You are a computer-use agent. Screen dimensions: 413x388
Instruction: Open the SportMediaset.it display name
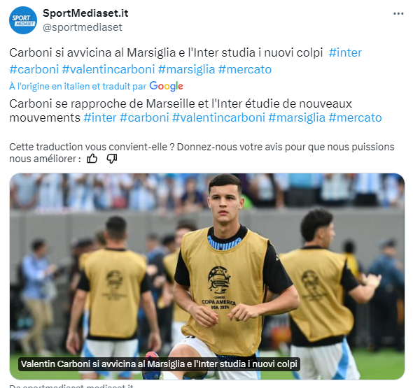tap(85, 13)
